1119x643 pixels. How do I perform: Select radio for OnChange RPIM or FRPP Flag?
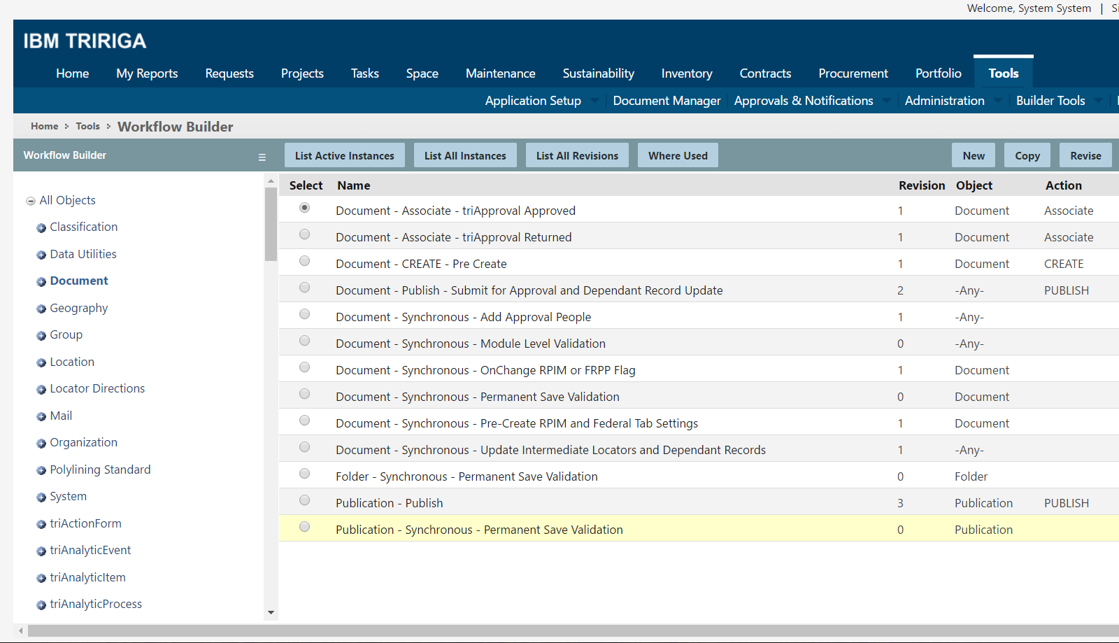coord(304,367)
